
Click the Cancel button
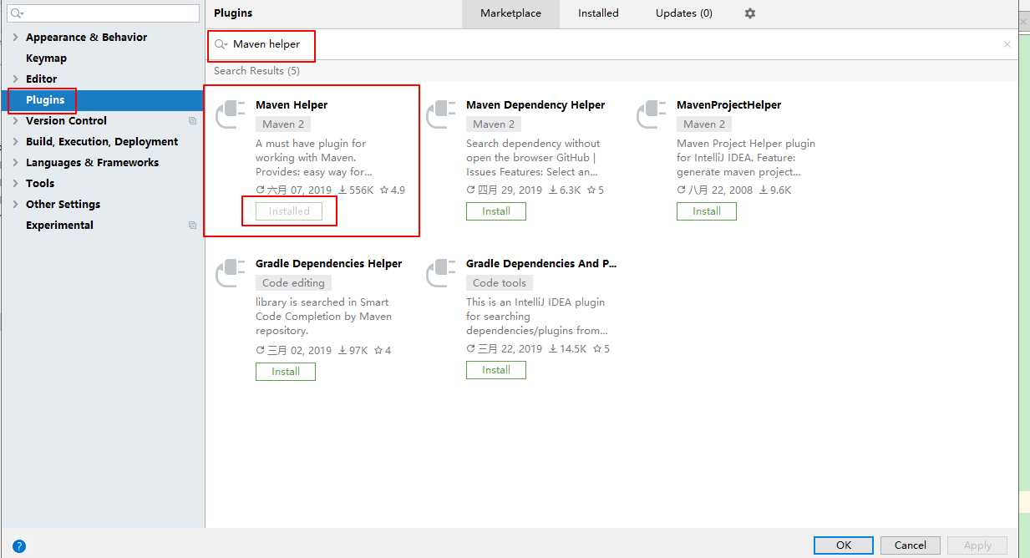[x=911, y=545]
